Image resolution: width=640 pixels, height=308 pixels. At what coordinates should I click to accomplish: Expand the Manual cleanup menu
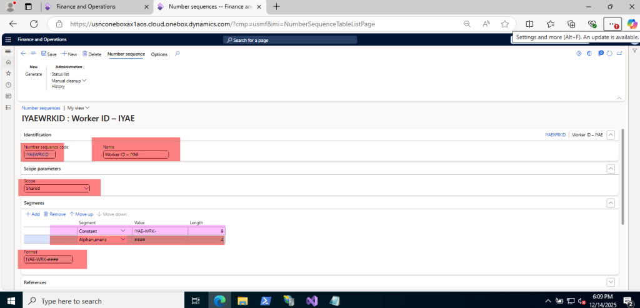coord(69,80)
